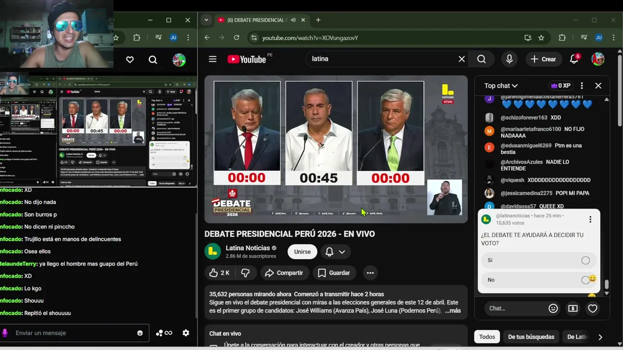
Task: Join the channel with Unirse
Action: [302, 251]
